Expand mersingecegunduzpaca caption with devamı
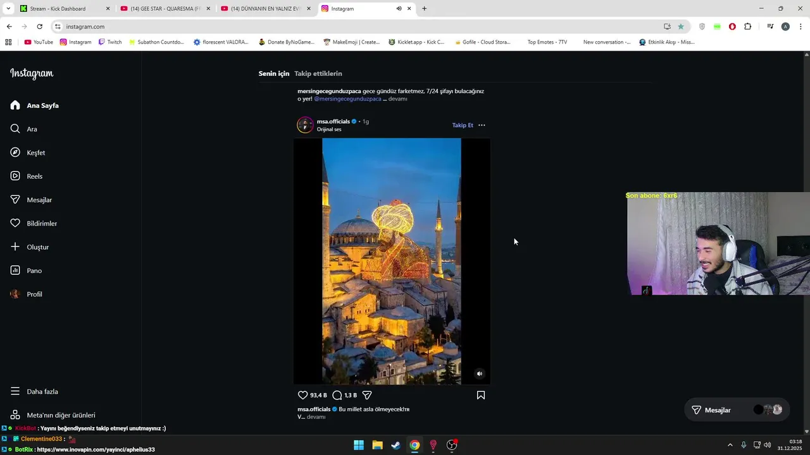The height and width of the screenshot is (455, 810). 397,99
